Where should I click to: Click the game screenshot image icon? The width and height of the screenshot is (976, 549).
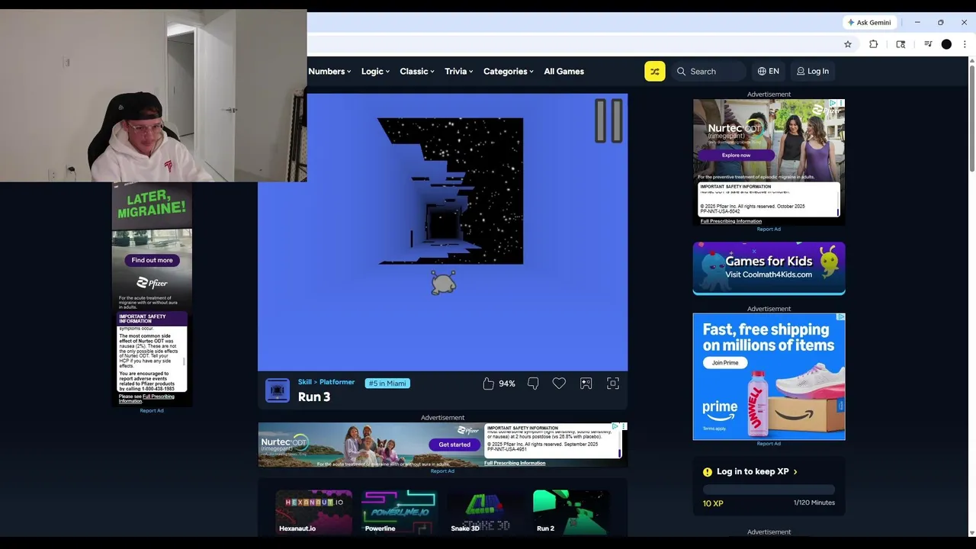point(586,384)
